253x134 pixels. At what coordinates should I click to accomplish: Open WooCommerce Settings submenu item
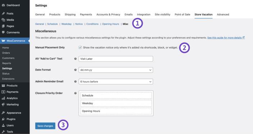(x=7, y=68)
